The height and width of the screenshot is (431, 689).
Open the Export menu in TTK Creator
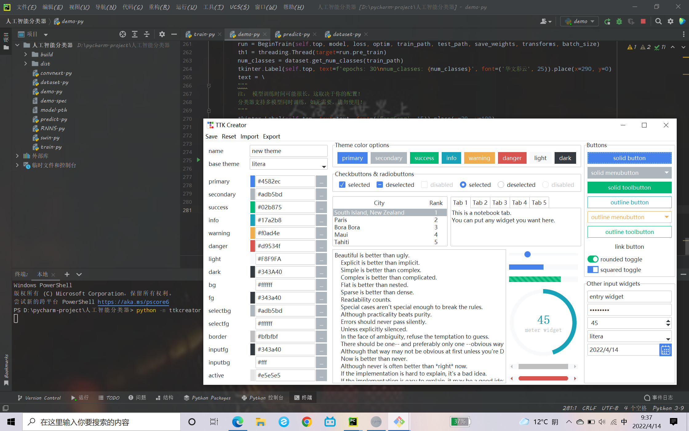point(271,136)
